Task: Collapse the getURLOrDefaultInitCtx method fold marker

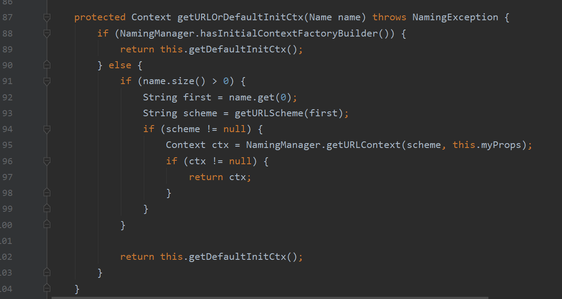Action: (47, 18)
